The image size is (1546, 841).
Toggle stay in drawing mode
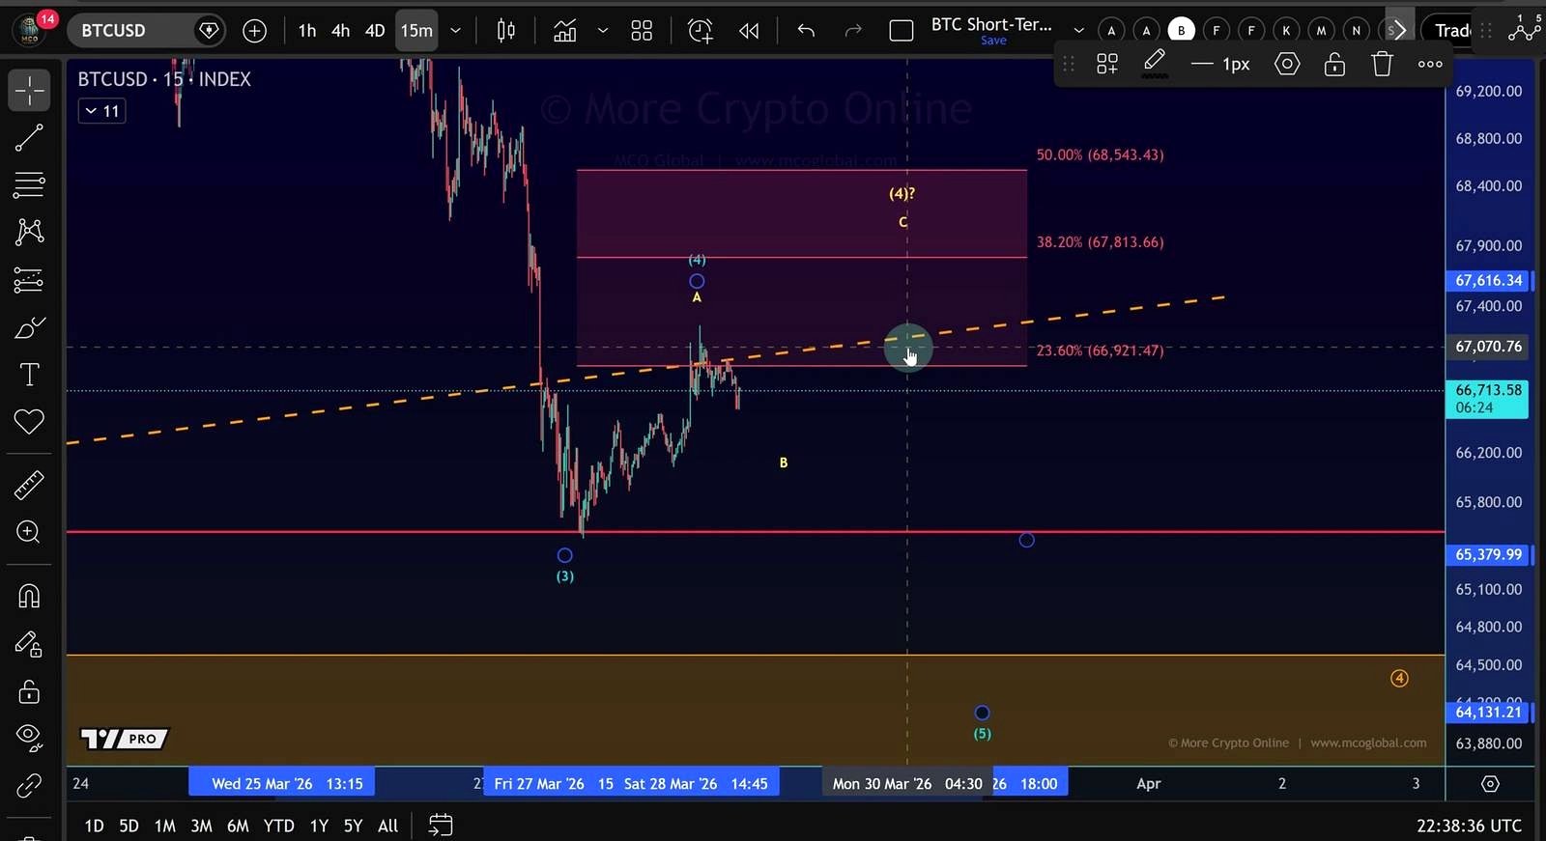[29, 644]
